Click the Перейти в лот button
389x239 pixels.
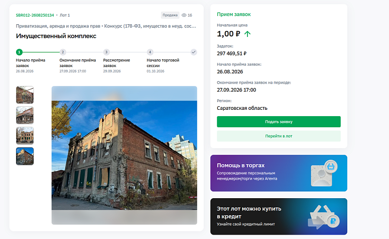(x=279, y=136)
